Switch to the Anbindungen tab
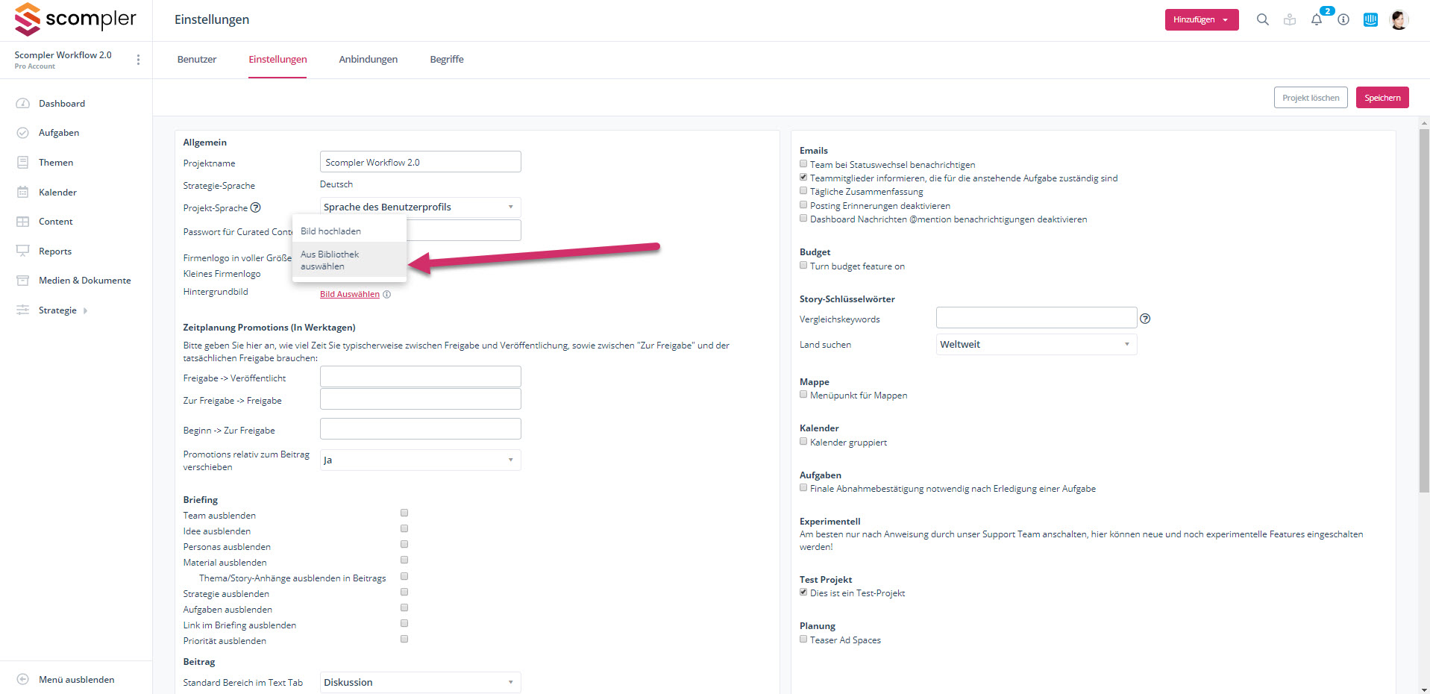 368,60
